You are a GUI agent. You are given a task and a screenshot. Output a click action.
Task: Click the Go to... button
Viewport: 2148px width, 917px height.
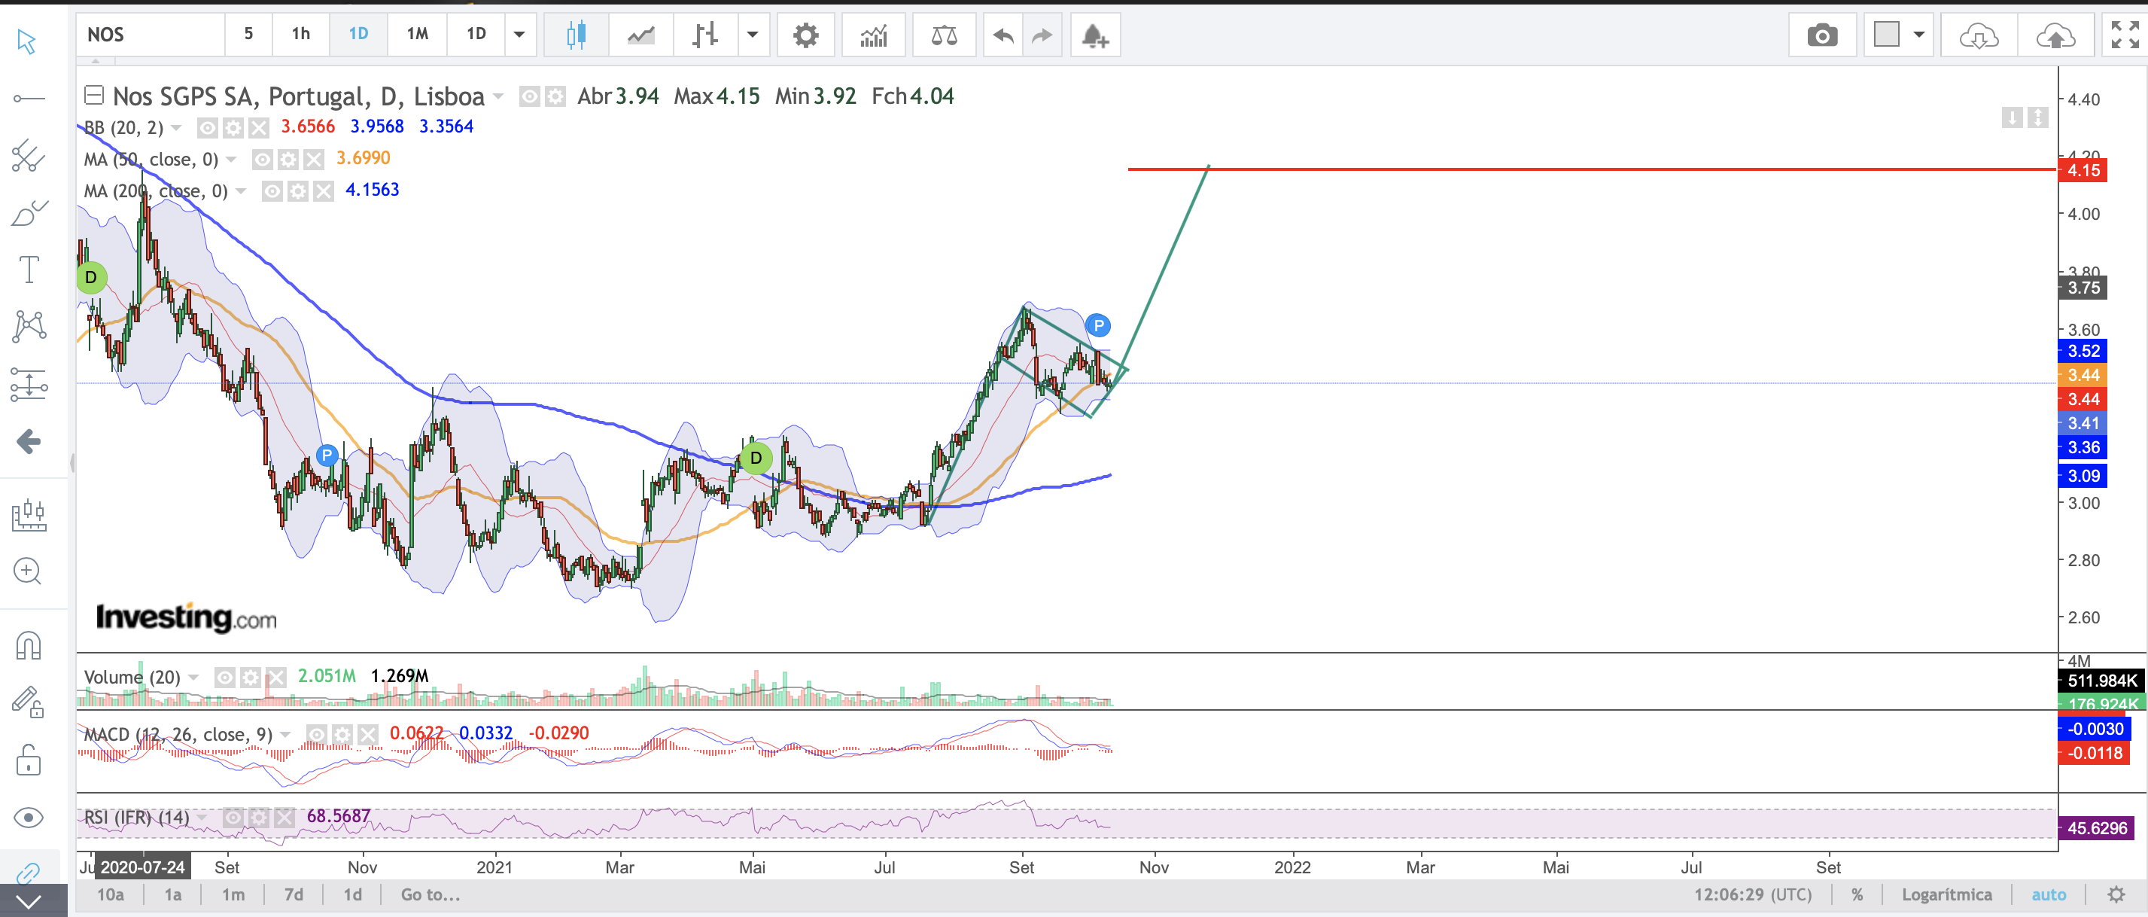click(x=430, y=894)
